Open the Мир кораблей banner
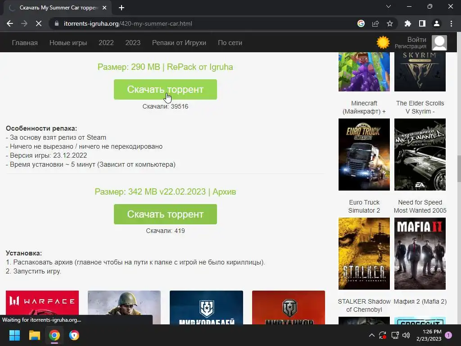 coord(206,307)
